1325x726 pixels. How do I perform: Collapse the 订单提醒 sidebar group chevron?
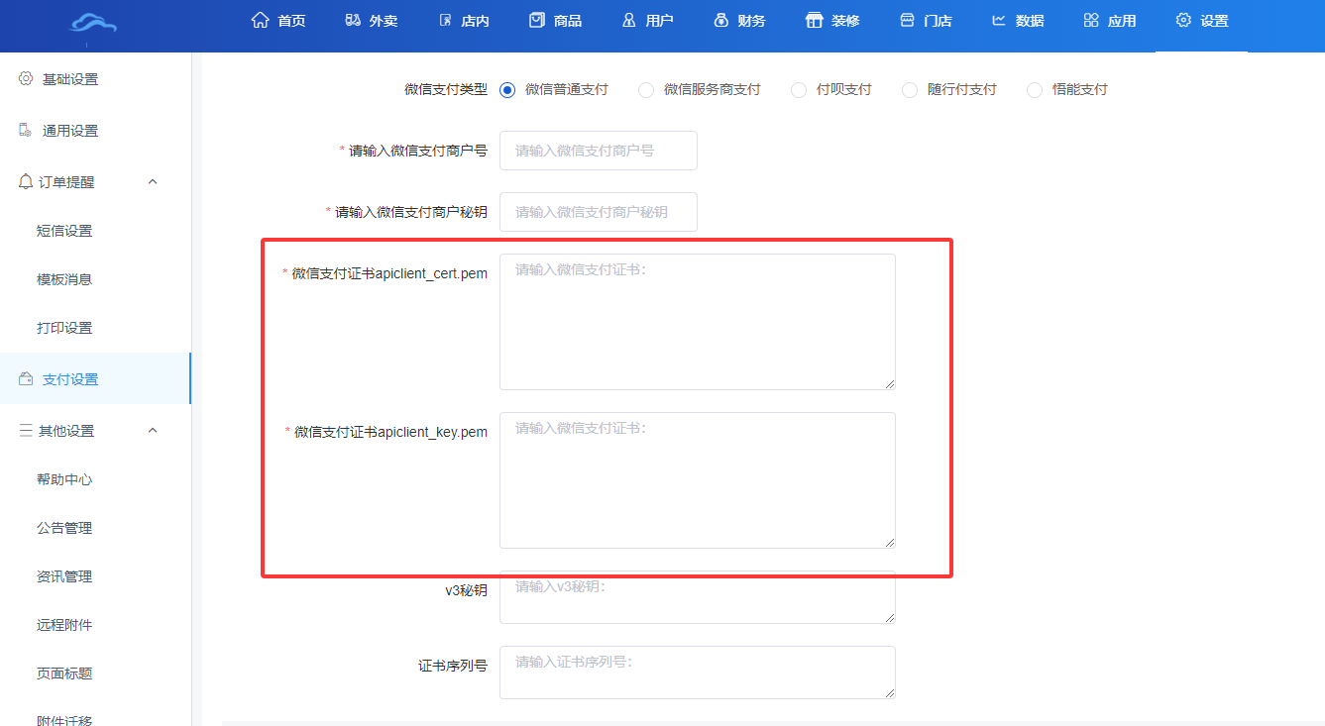153,181
